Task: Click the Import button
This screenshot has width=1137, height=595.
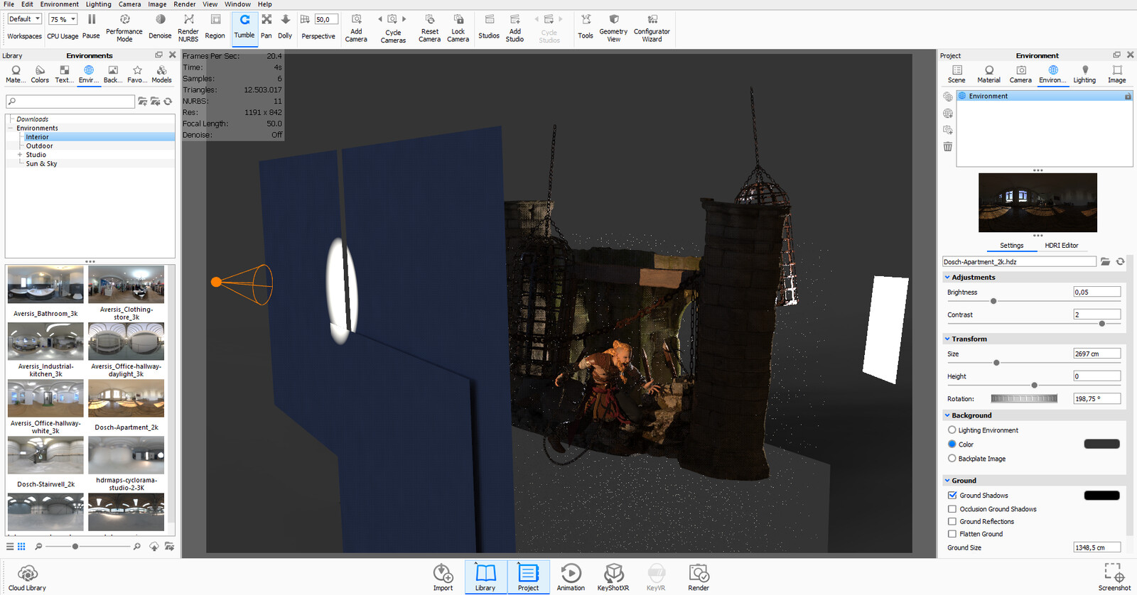Action: (443, 577)
